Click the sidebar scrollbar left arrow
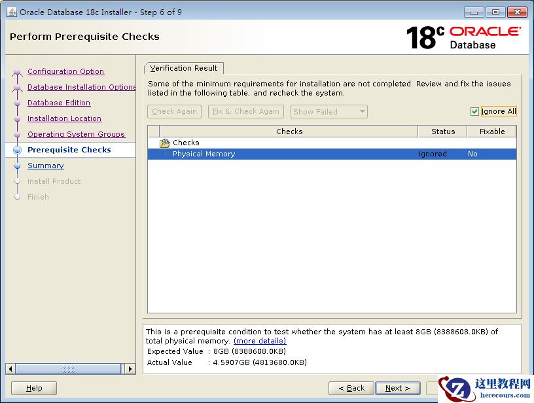The image size is (534, 403). [x=10, y=369]
